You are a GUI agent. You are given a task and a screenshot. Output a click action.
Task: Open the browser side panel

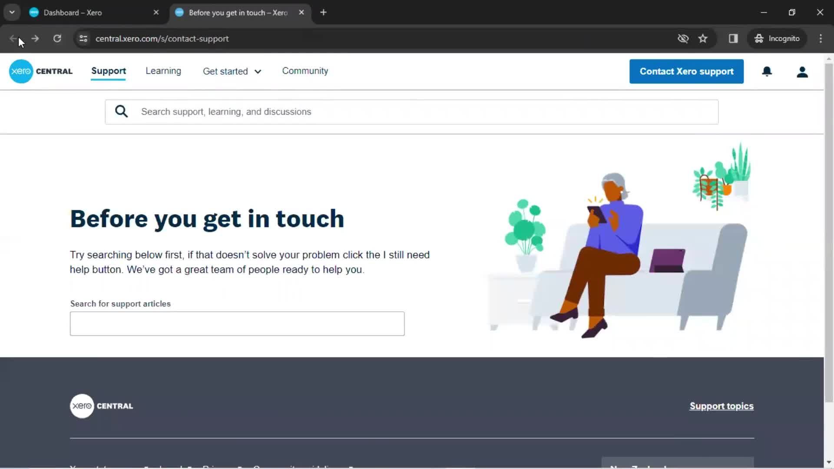pos(733,39)
